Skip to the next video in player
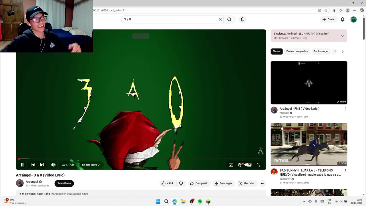The width and height of the screenshot is (366, 206). pos(42,165)
